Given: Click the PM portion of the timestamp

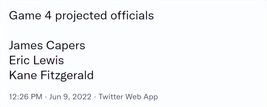Looking at the screenshot, I should (x=36, y=97).
